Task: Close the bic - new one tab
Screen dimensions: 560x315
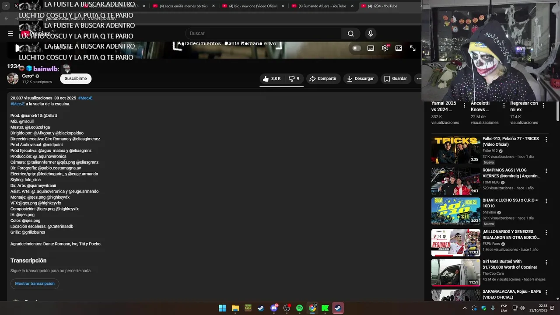Action: (x=283, y=6)
